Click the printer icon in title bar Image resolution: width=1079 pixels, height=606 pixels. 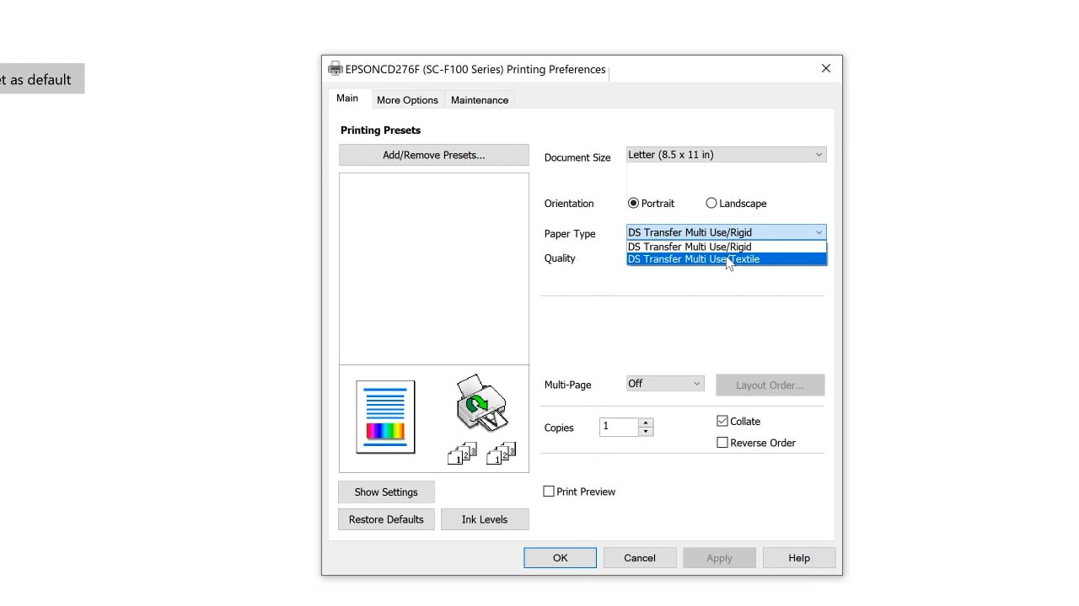[x=336, y=69]
